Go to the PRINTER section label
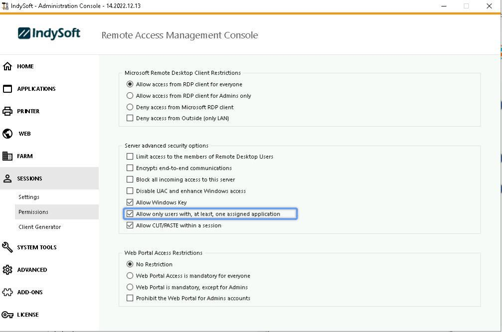The height and width of the screenshot is (332, 502). (x=28, y=111)
